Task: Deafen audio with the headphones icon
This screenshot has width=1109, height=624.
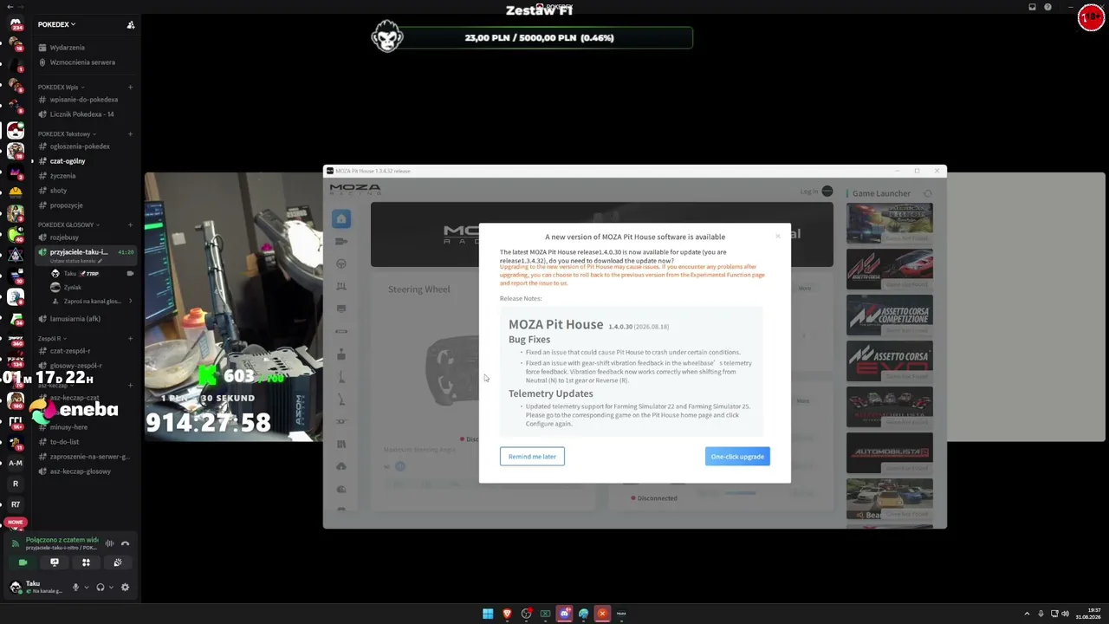Action: click(x=101, y=587)
